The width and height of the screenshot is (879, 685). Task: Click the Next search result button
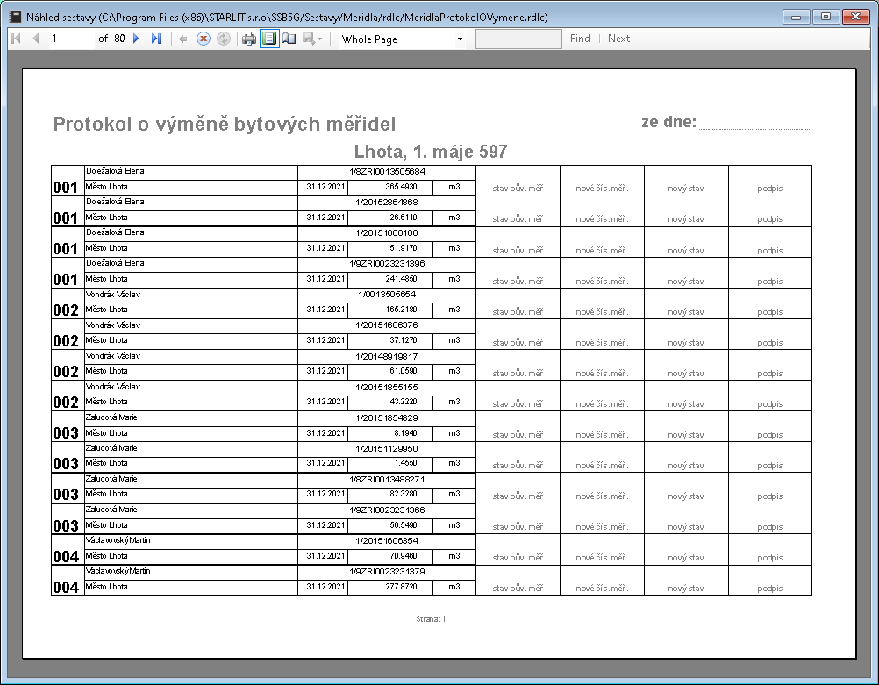618,39
